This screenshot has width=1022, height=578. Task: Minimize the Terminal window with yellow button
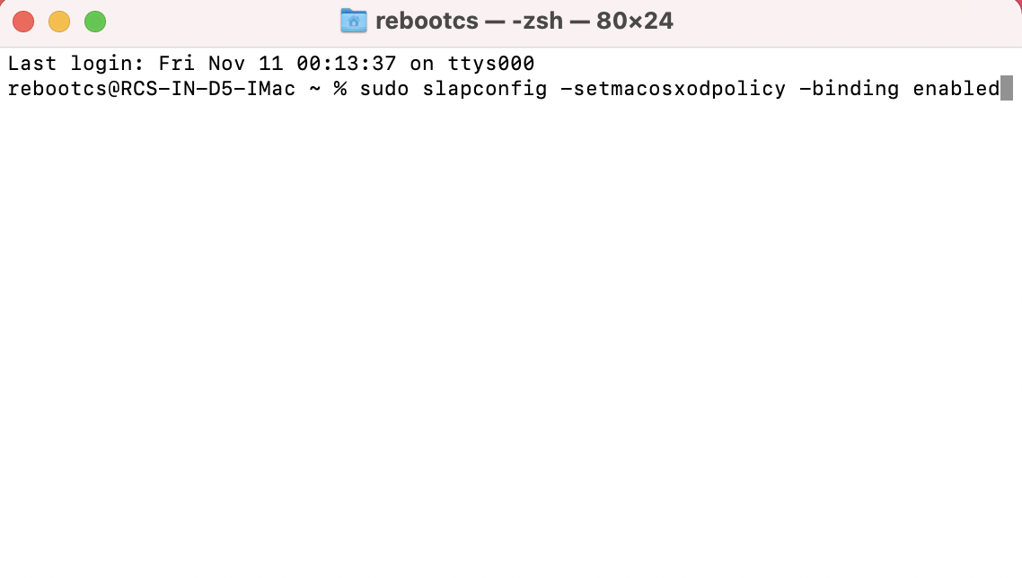point(59,22)
